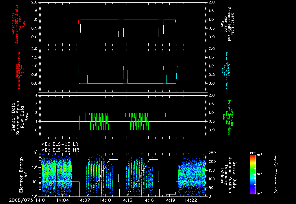Click the rainbow DEF color scale bar
Viewport: 296px width, 204px height.
[x=253, y=174]
